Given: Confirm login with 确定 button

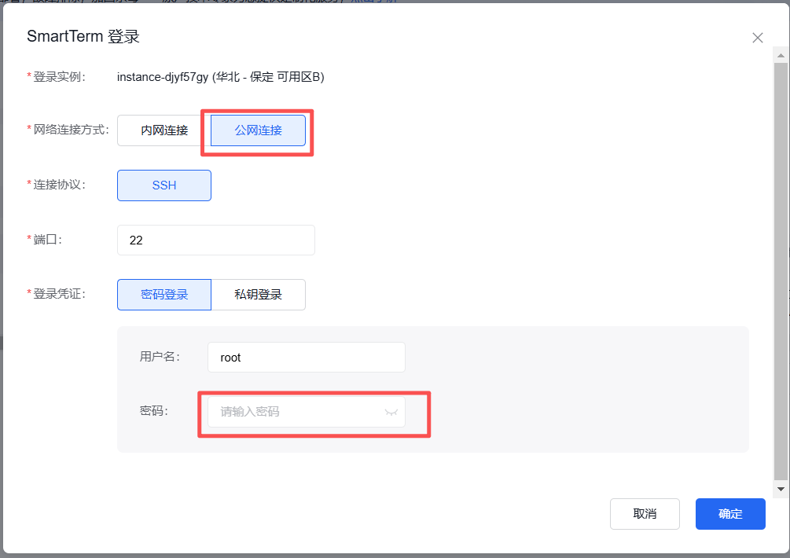Looking at the screenshot, I should pos(730,514).
